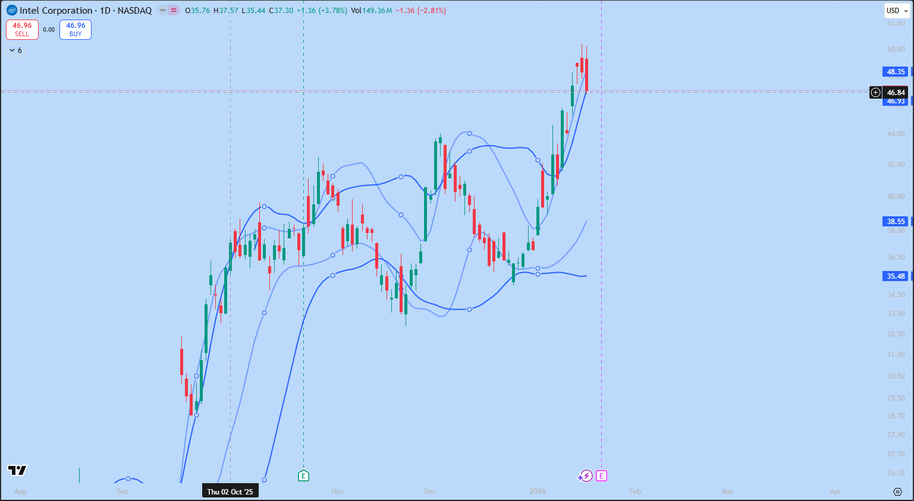This screenshot has height=501, width=914.
Task: Click the pink ≈ symbol in the legend
Action: [173, 10]
